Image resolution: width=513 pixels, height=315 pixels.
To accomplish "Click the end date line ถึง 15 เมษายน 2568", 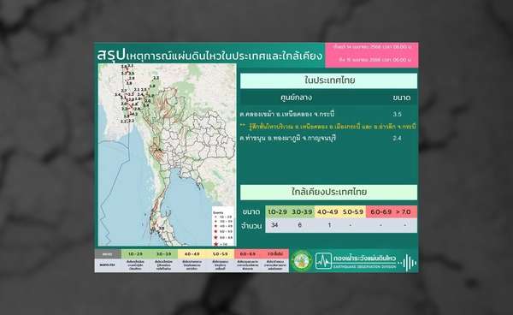I will click(x=375, y=60).
